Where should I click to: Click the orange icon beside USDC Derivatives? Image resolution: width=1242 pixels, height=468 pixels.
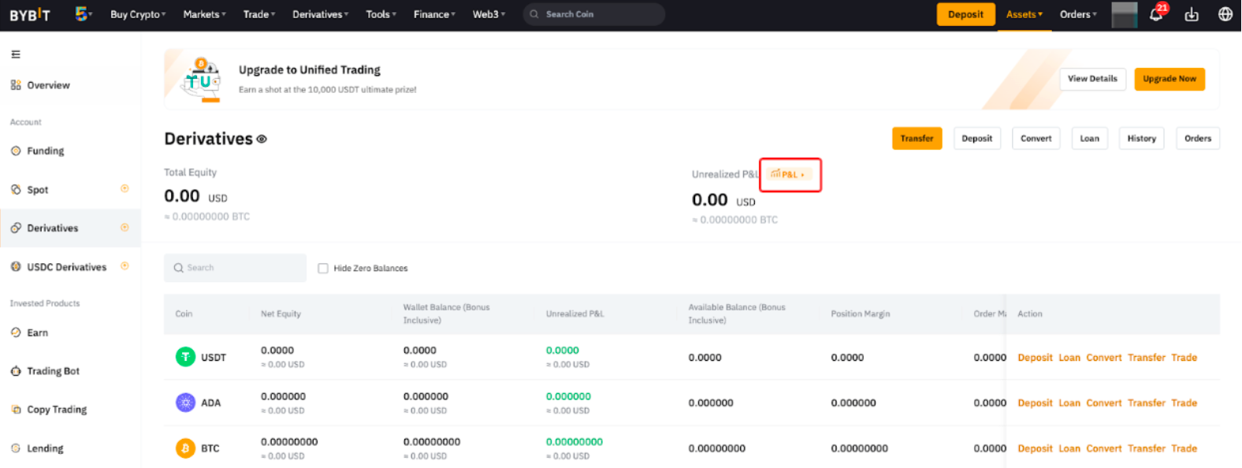click(125, 266)
